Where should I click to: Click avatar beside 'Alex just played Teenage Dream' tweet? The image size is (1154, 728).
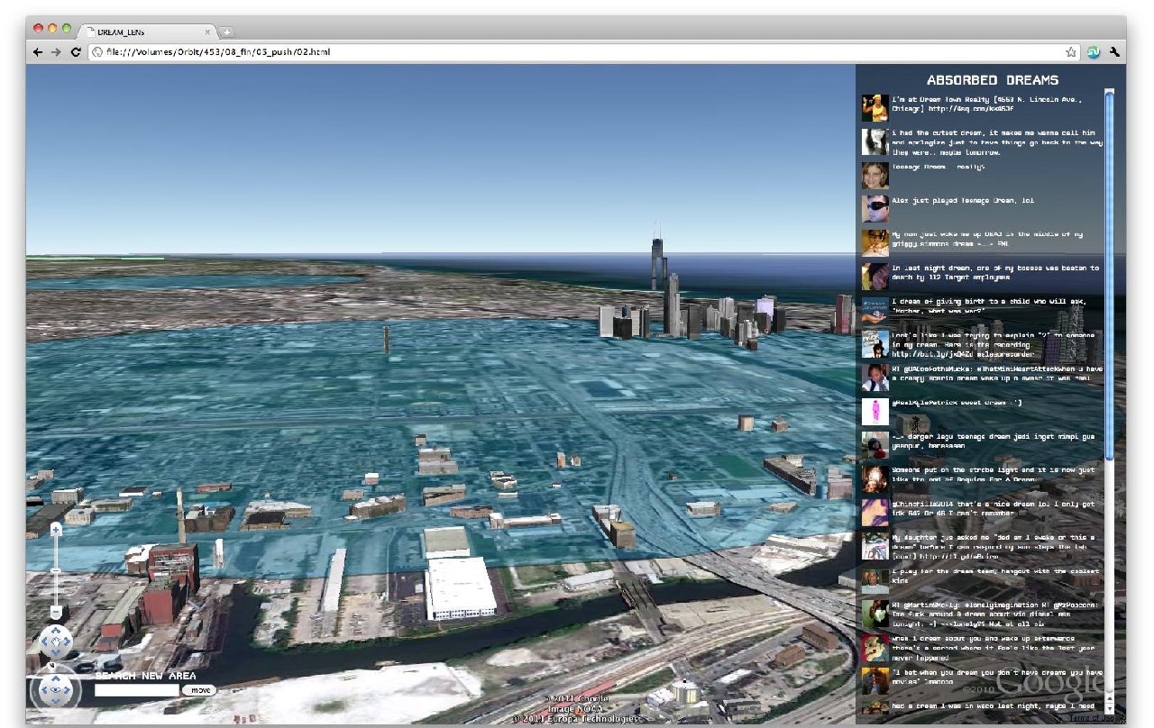[875, 209]
